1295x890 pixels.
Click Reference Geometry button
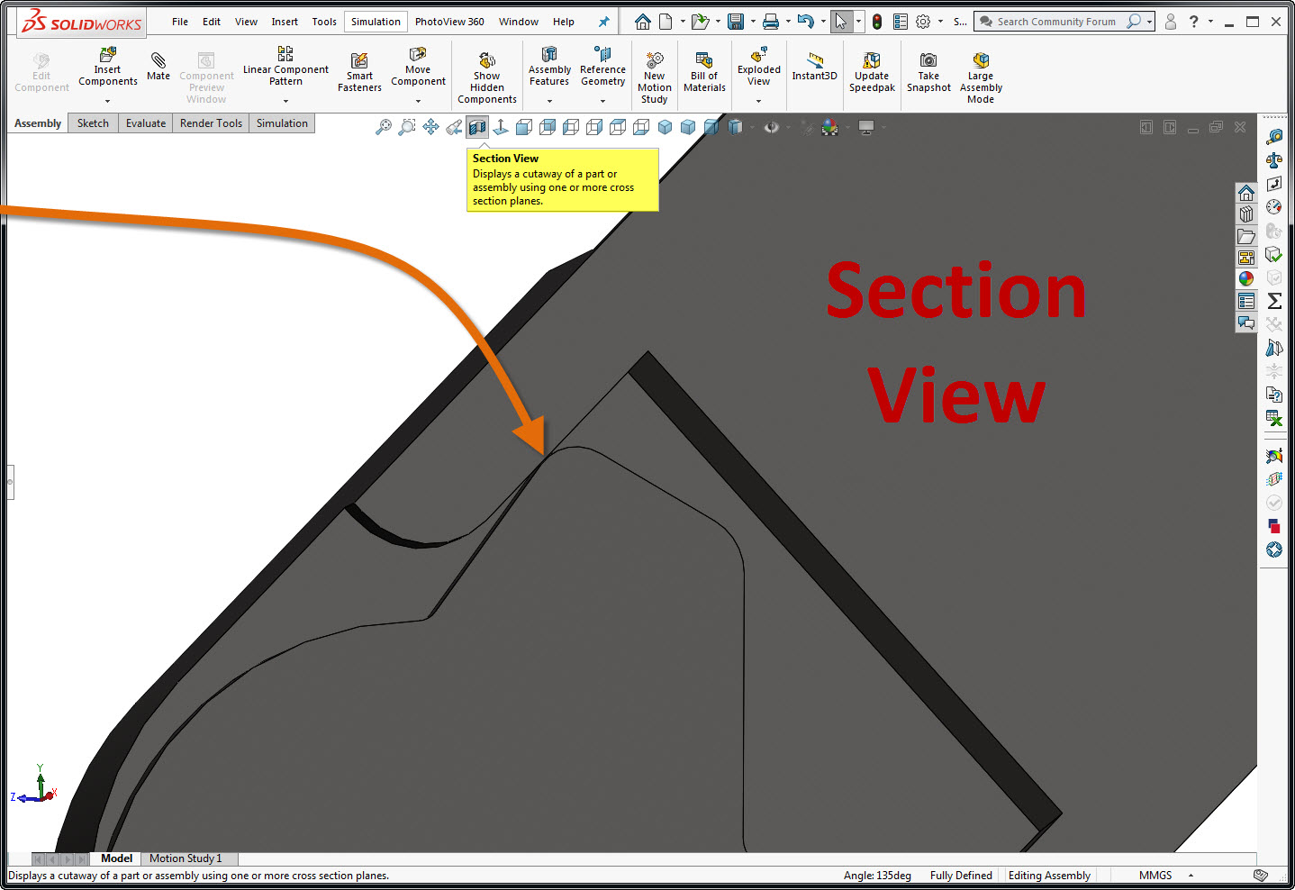click(x=602, y=67)
